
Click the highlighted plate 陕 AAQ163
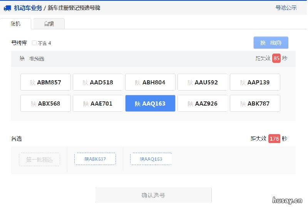(x=150, y=103)
